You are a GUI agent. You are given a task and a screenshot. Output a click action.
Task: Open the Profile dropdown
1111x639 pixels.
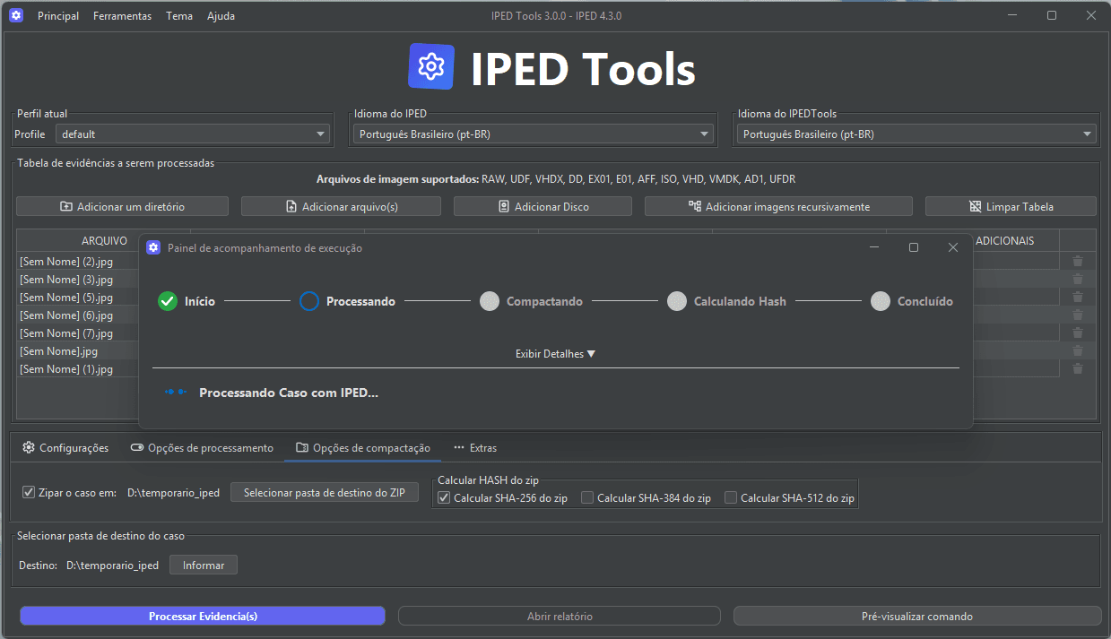click(x=192, y=134)
